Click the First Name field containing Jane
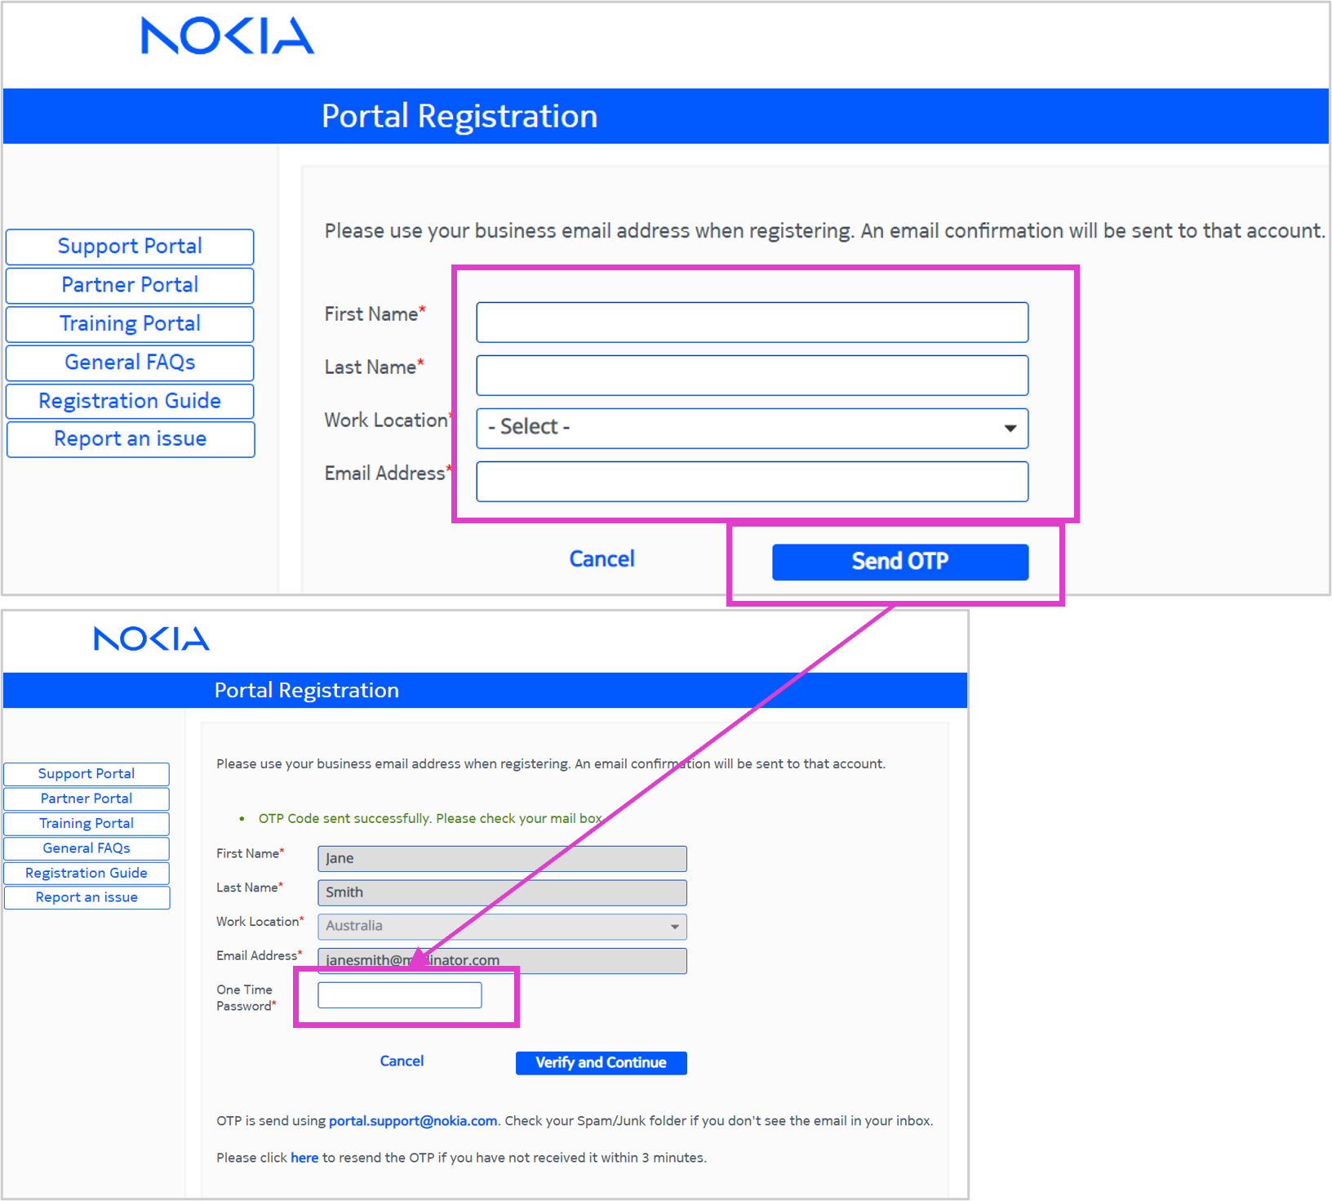Screen dimensions: 1332x1201 click(x=502, y=858)
